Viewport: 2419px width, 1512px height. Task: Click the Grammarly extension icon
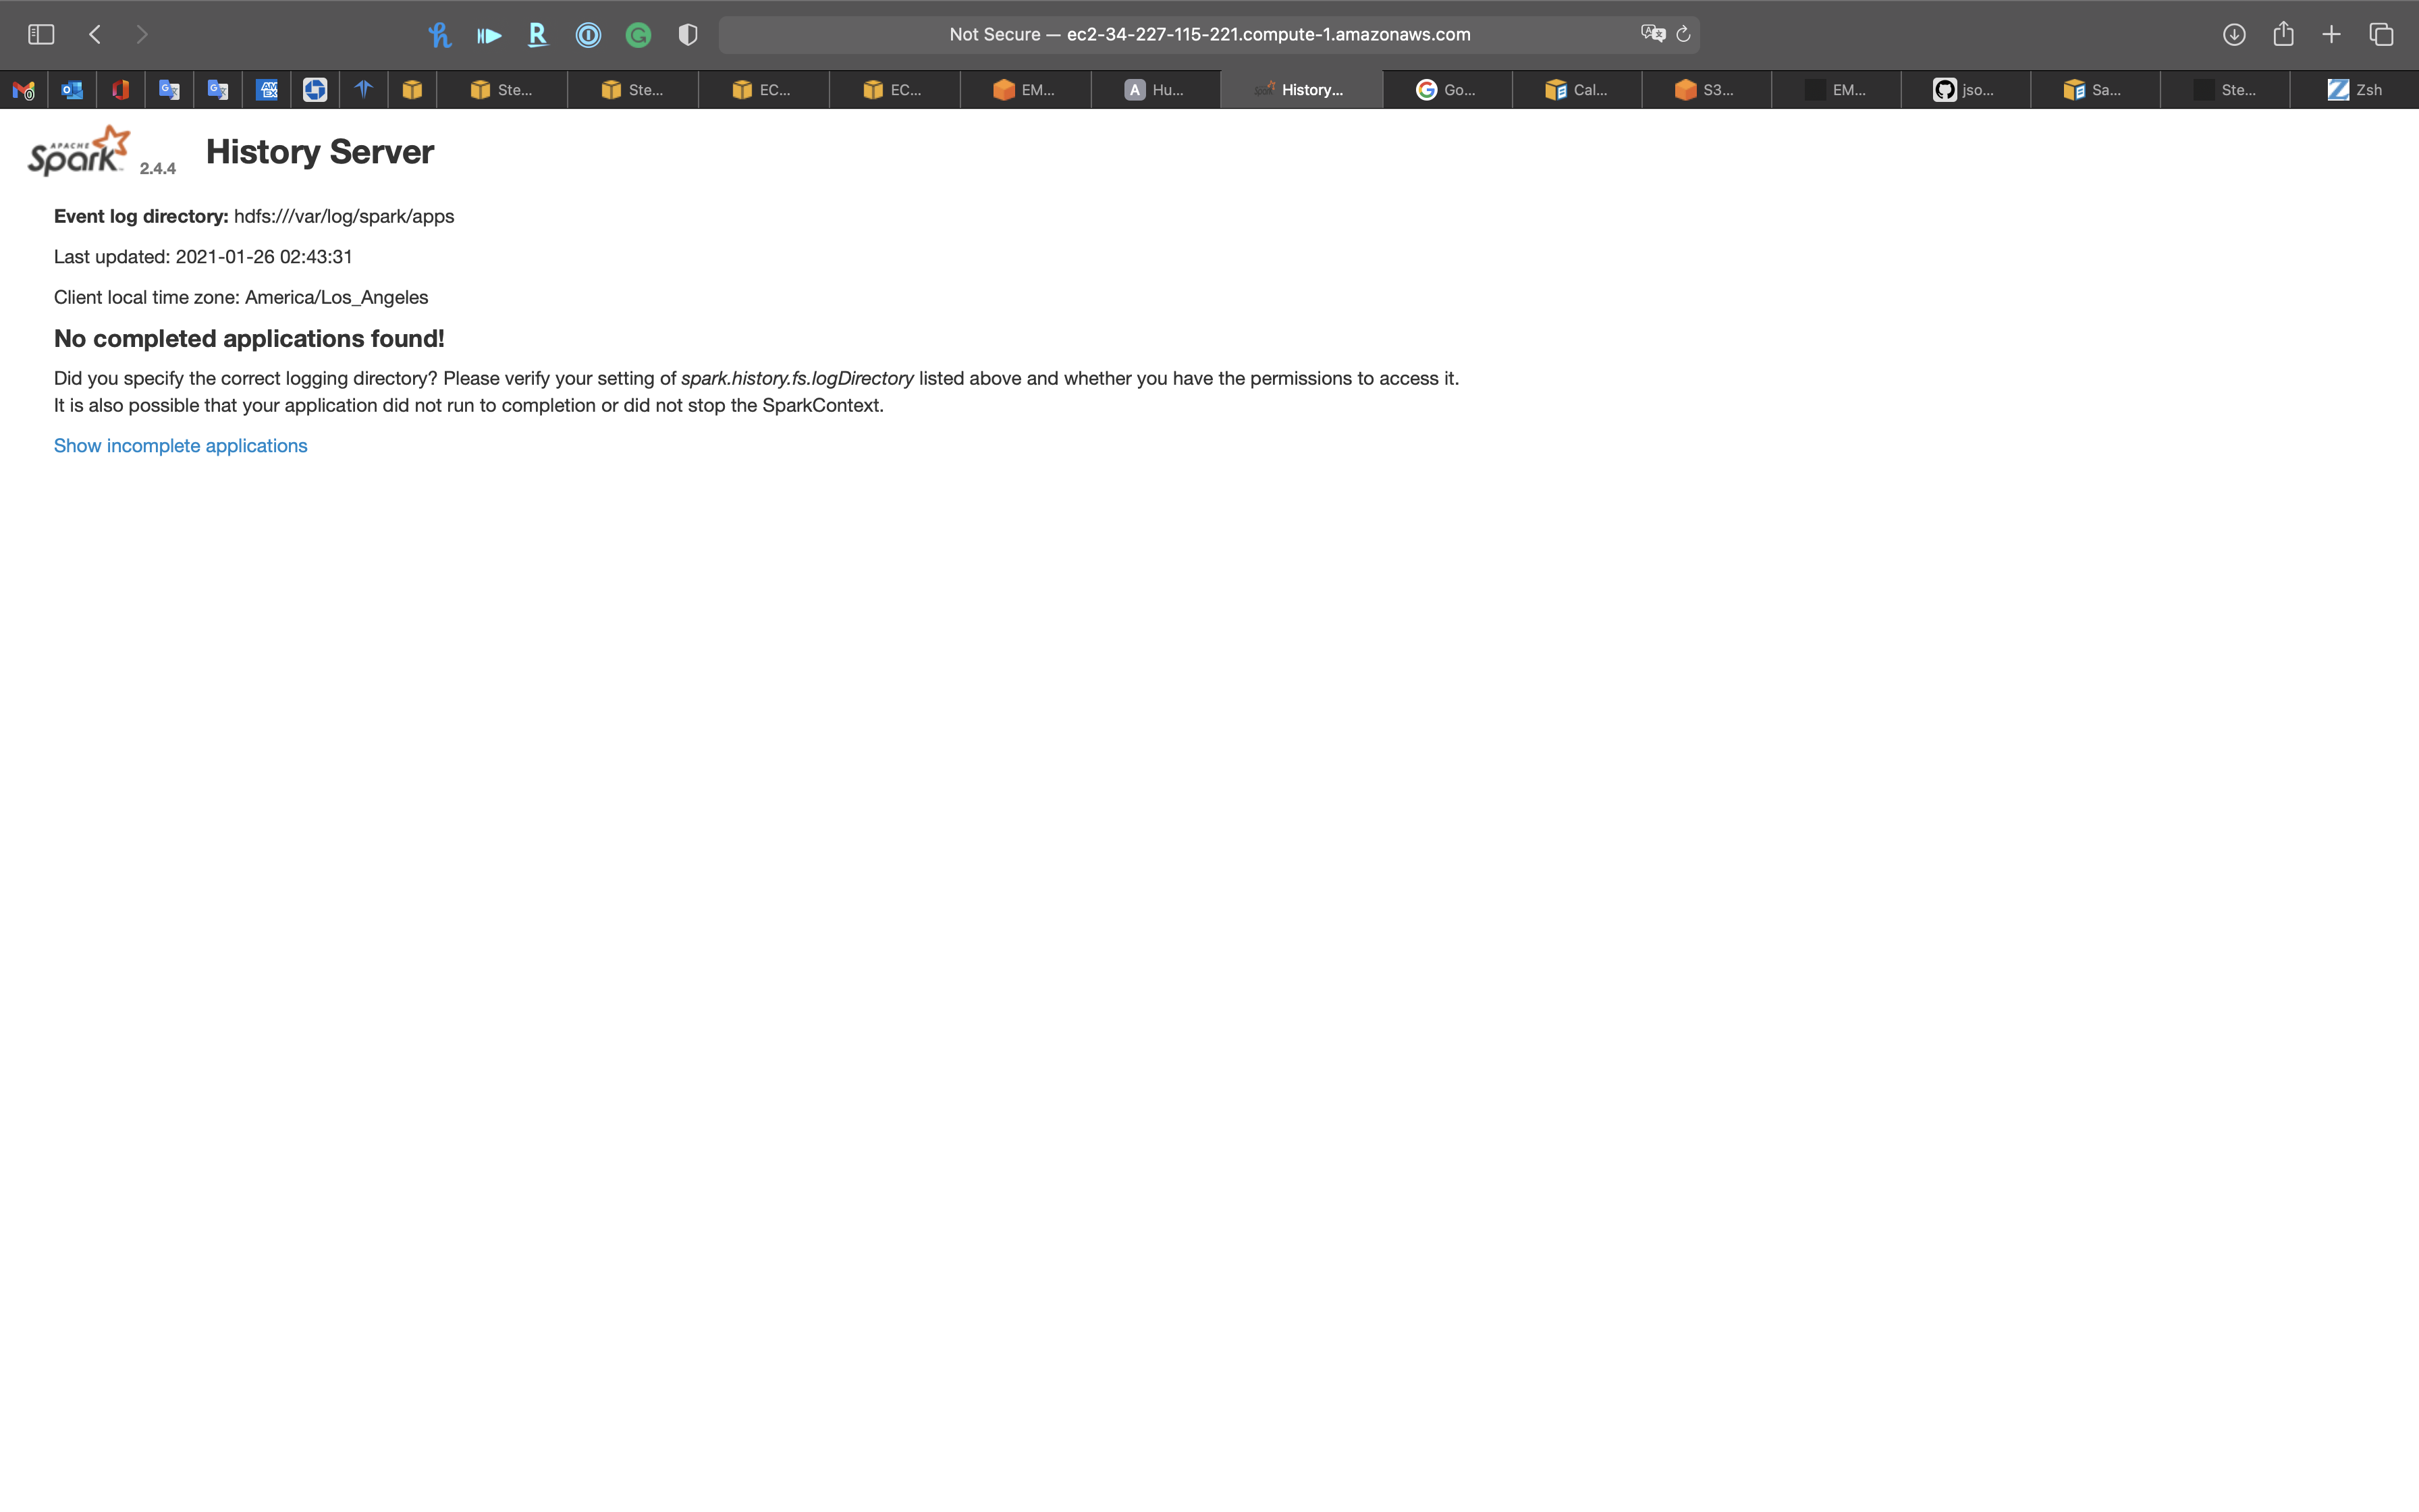coord(638,35)
